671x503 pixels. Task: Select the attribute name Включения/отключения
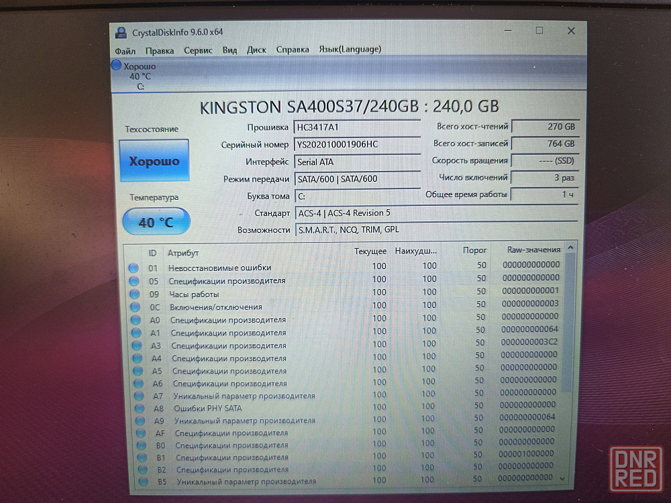pos(215,307)
